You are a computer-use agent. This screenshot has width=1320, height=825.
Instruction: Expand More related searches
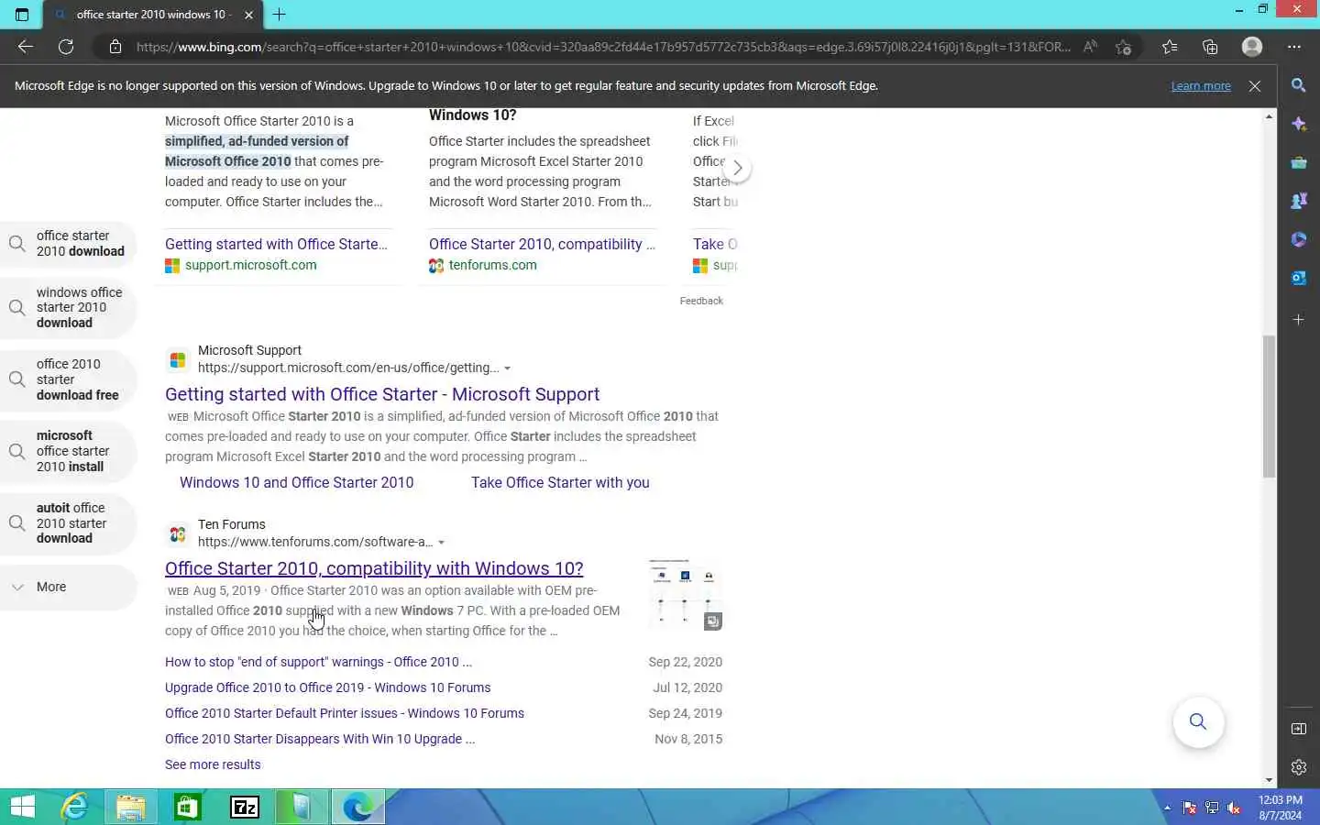pos(69,587)
